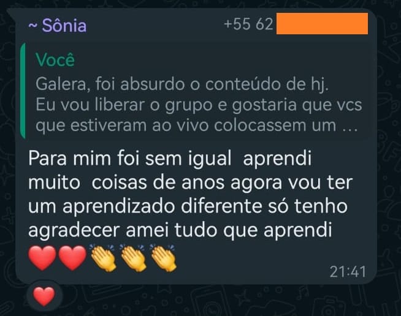
Task: Tap the first clapping hands emoji
Action: tap(103, 257)
